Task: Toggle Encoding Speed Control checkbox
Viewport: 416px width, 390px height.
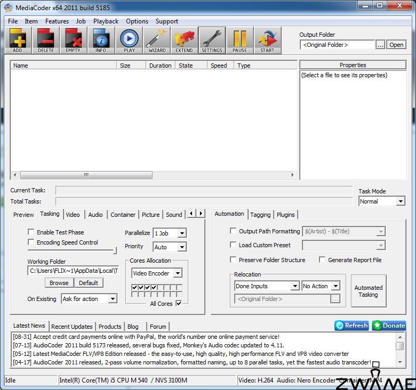Action: click(x=31, y=242)
